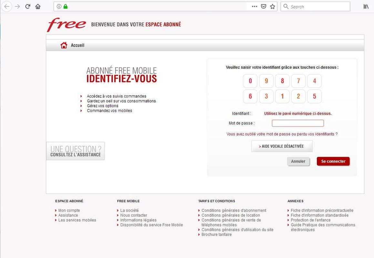Click the Identifiez-vous heading
The width and height of the screenshot is (374, 258).
click(121, 79)
